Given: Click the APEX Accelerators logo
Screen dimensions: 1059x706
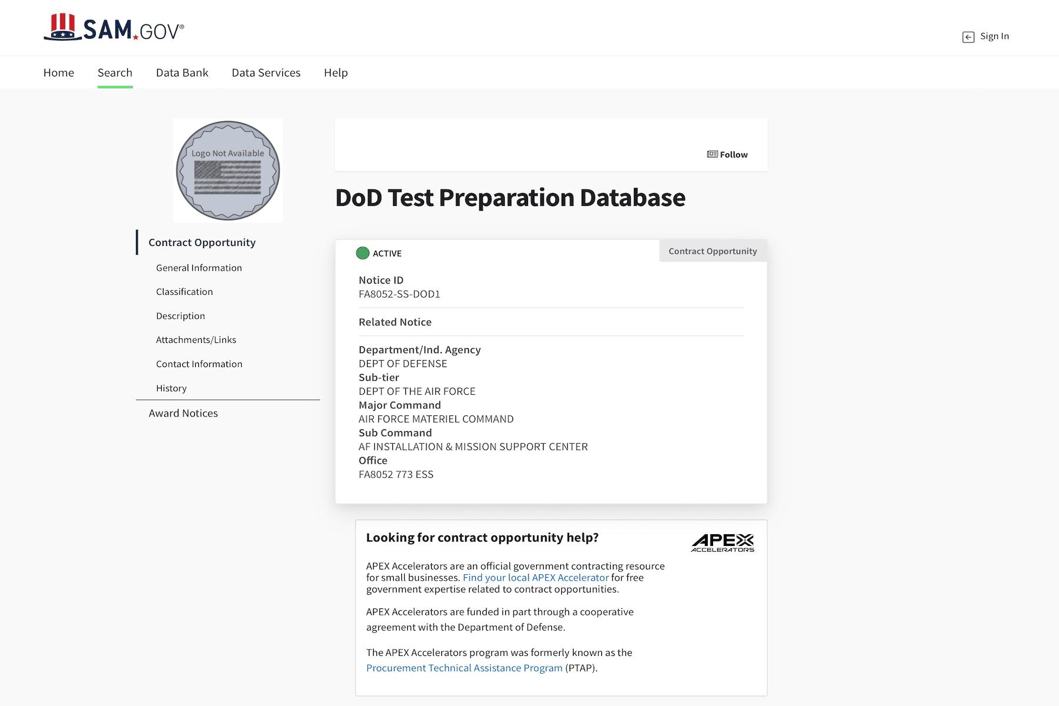Looking at the screenshot, I should click(722, 542).
